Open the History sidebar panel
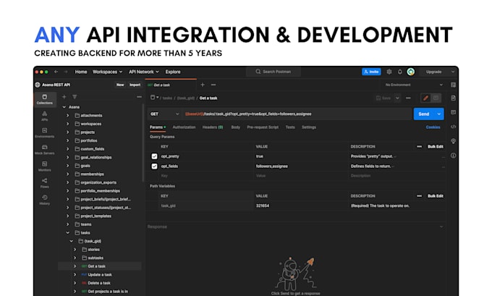This screenshot has height=296, width=492. pyautogui.click(x=45, y=200)
